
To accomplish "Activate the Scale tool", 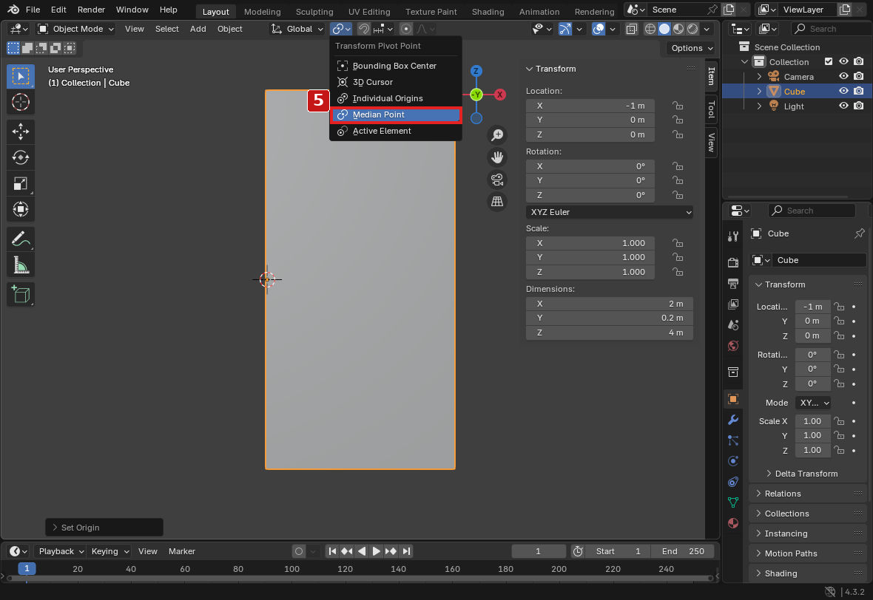I will click(x=21, y=183).
